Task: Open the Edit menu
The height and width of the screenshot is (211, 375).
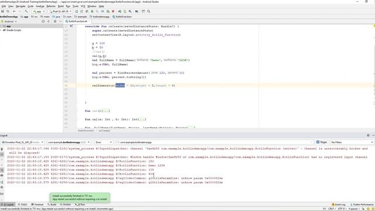Action: click(4, 6)
